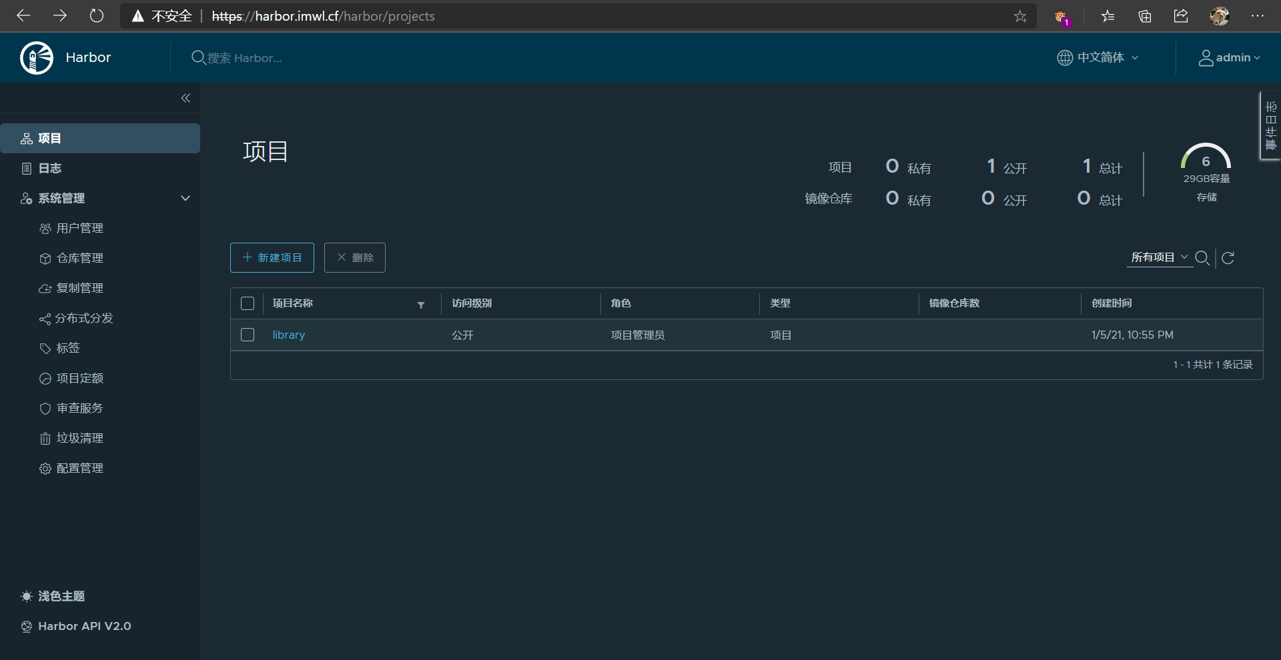Expand the 所有项目 filter dropdown
The width and height of the screenshot is (1281, 660).
(x=1159, y=257)
